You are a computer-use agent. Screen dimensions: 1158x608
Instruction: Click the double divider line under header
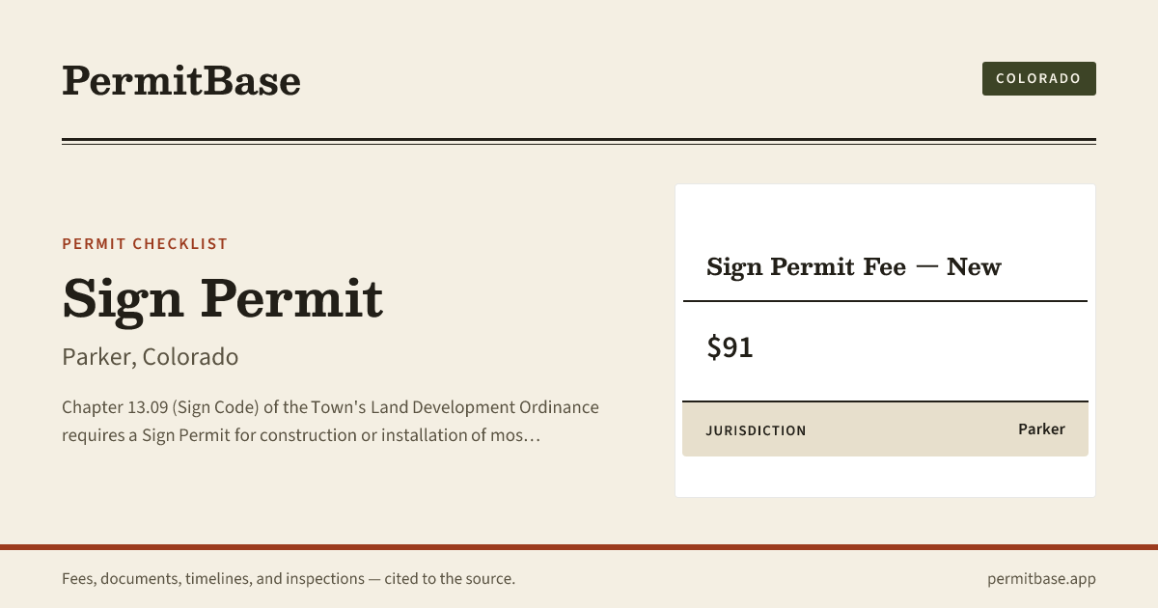579,141
